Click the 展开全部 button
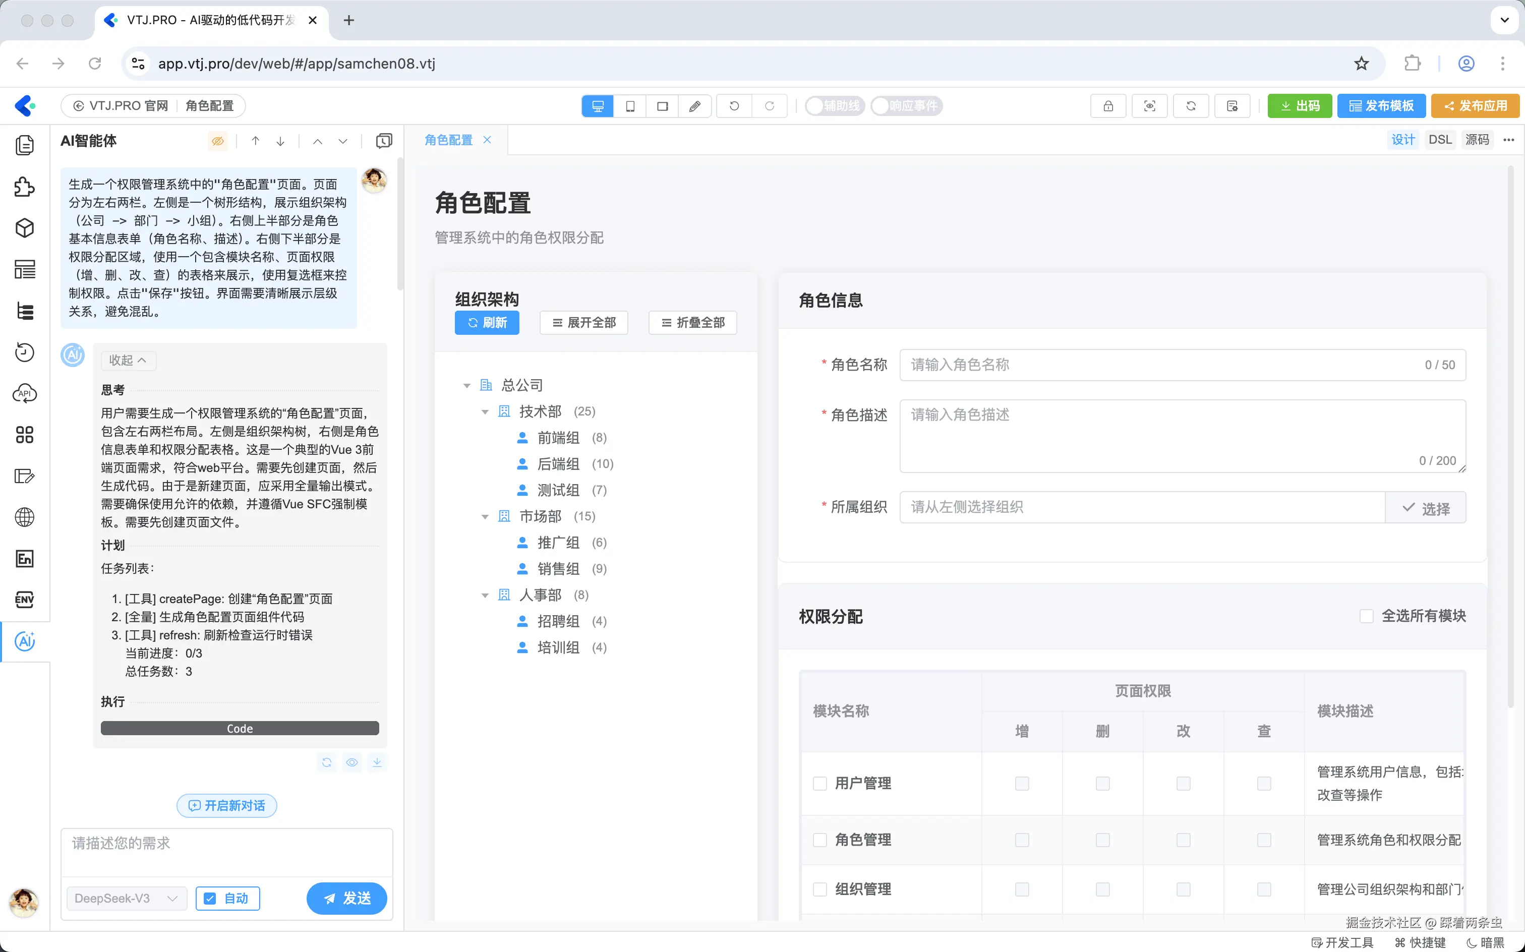 (x=583, y=322)
